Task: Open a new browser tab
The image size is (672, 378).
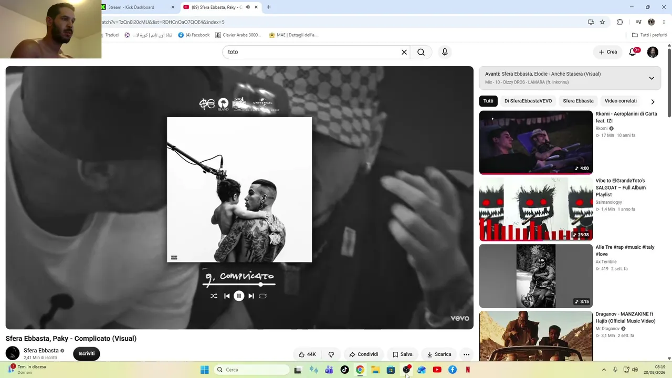Action: (x=269, y=7)
